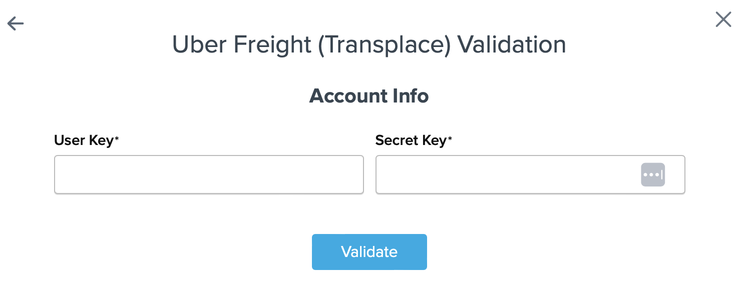The image size is (740, 301).
Task: Dismiss the dialog with the X
Action: click(723, 19)
